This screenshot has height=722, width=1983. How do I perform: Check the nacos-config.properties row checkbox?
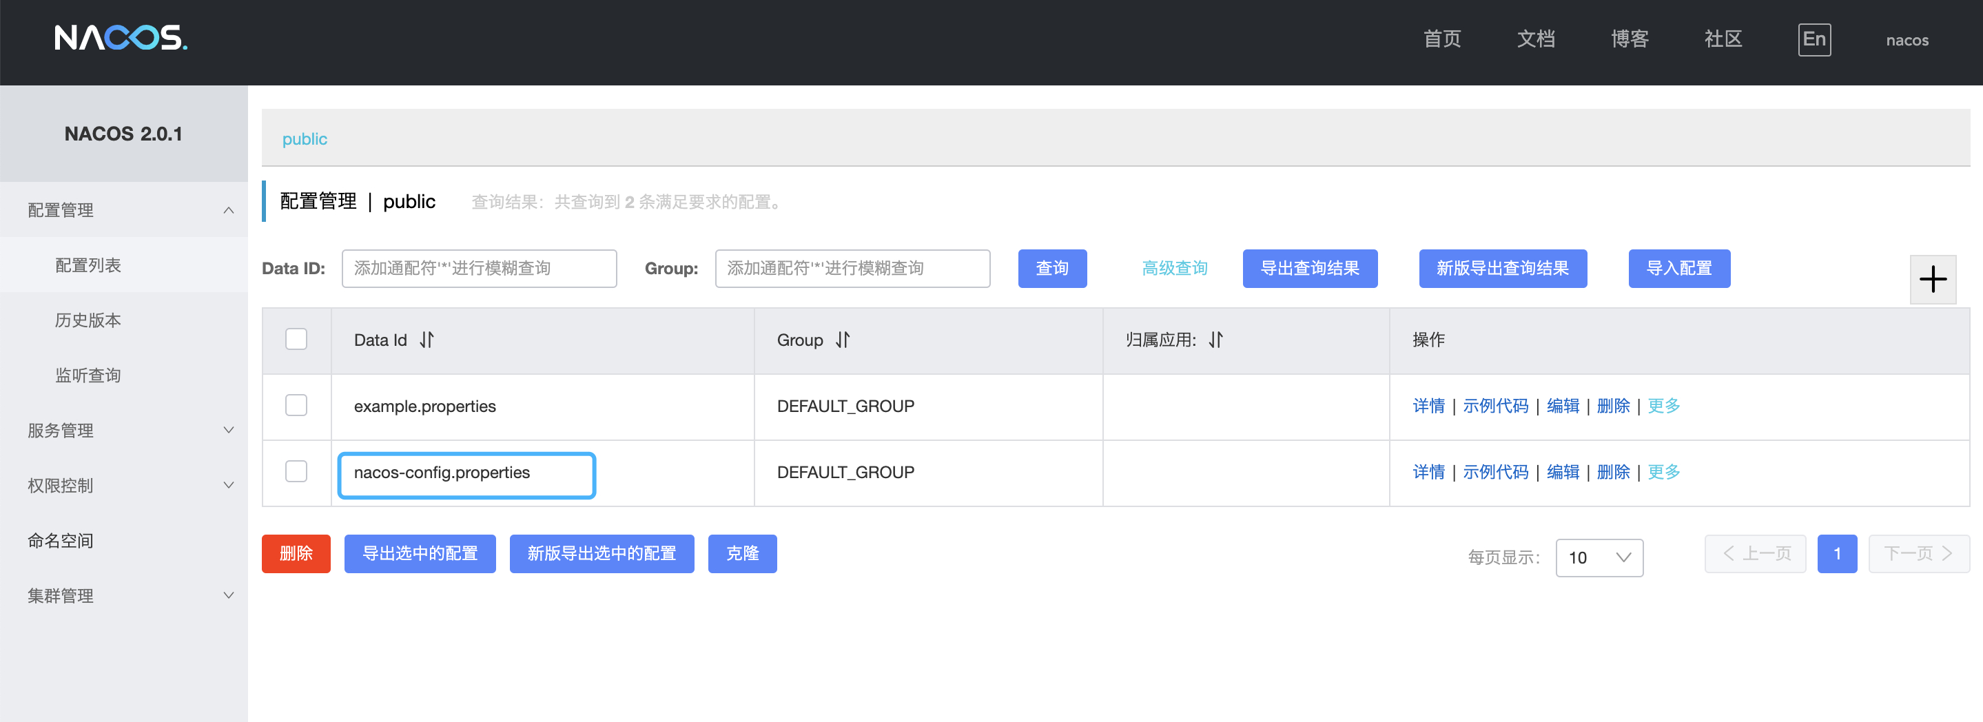pyautogui.click(x=296, y=472)
